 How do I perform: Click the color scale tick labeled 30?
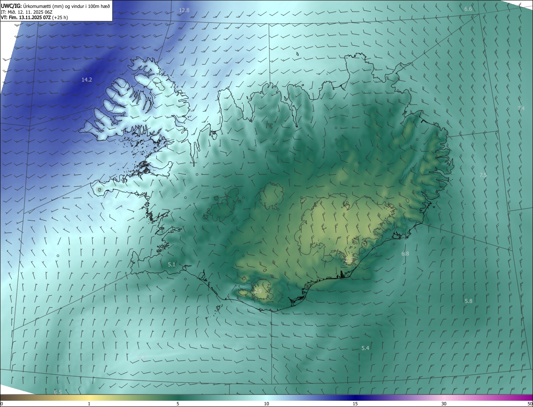(444, 404)
